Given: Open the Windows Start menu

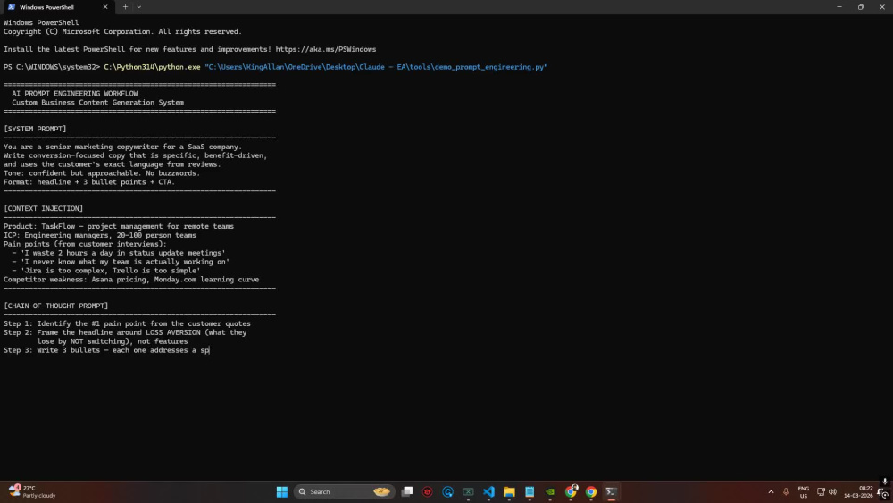Looking at the screenshot, I should [282, 491].
